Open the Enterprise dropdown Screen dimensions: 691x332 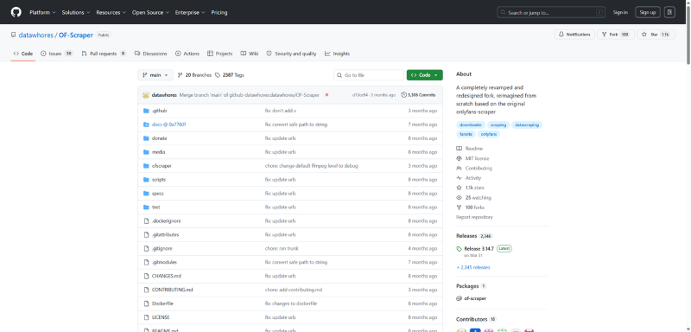tap(190, 12)
